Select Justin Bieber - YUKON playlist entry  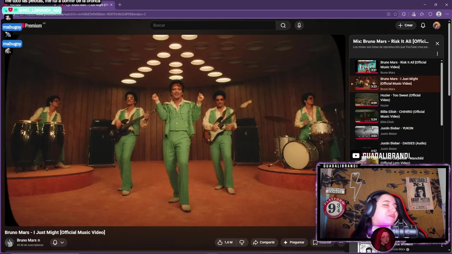(395, 133)
